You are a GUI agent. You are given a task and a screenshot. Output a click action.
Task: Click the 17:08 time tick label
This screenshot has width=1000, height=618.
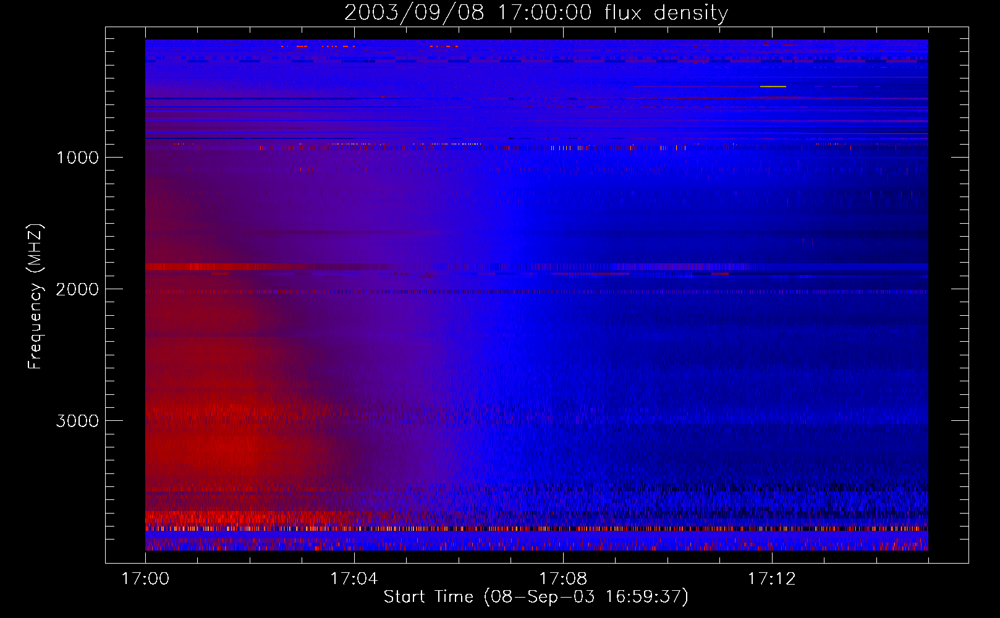click(x=563, y=579)
